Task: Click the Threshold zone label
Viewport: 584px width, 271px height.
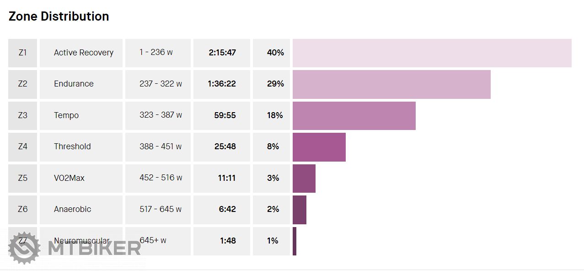Action: click(x=72, y=146)
